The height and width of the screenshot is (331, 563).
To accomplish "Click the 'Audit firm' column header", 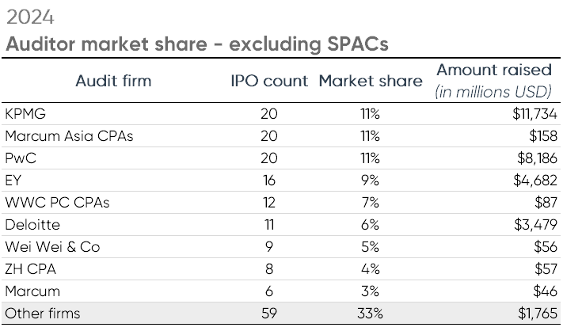I will pos(113,81).
